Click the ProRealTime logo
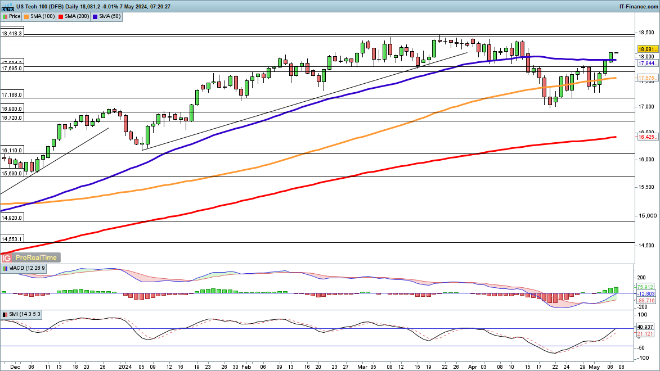The height and width of the screenshot is (371, 660). tap(36, 257)
